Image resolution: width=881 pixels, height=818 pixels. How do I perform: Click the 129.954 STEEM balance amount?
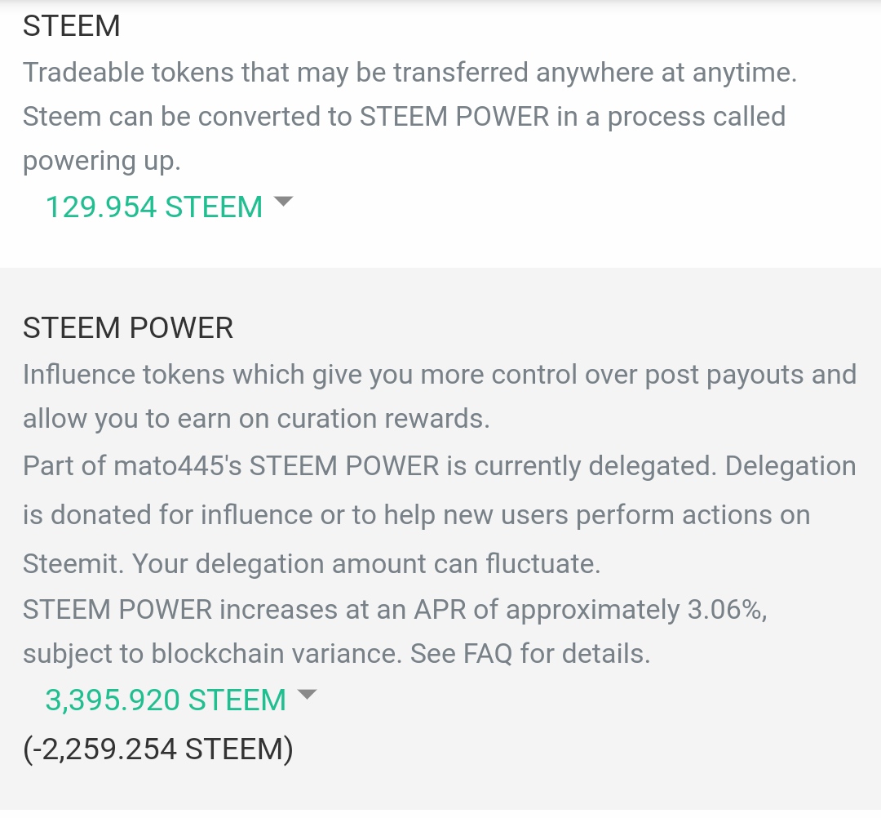tap(154, 207)
